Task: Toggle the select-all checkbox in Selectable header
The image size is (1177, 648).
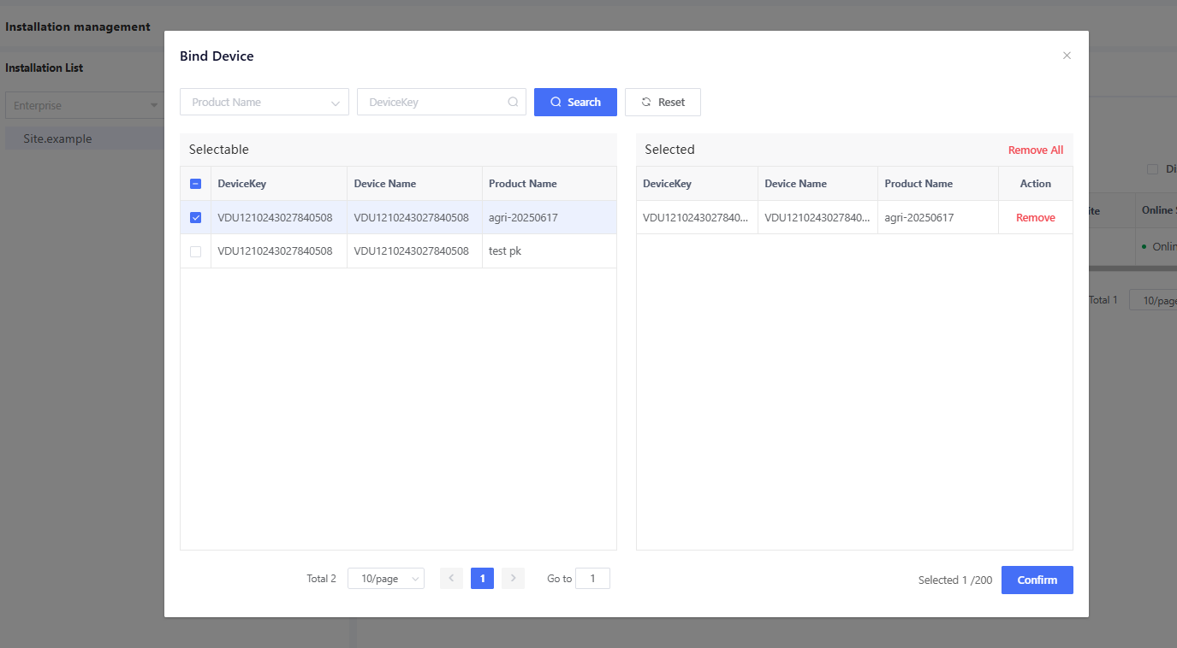Action: 195,184
